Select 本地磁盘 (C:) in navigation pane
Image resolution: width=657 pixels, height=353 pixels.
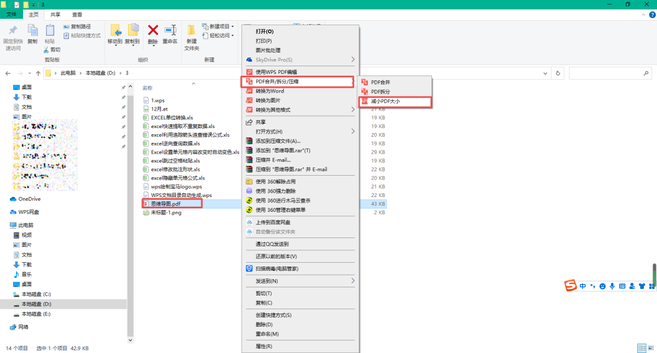click(x=36, y=294)
